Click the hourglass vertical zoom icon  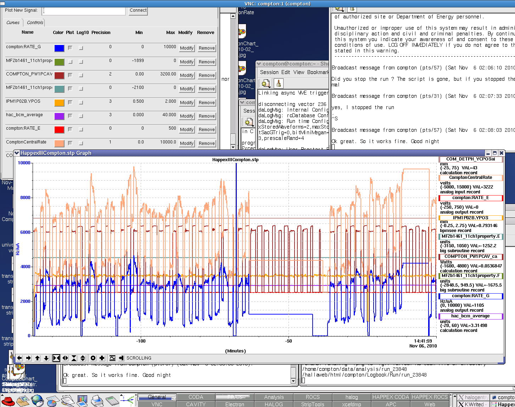(74, 358)
